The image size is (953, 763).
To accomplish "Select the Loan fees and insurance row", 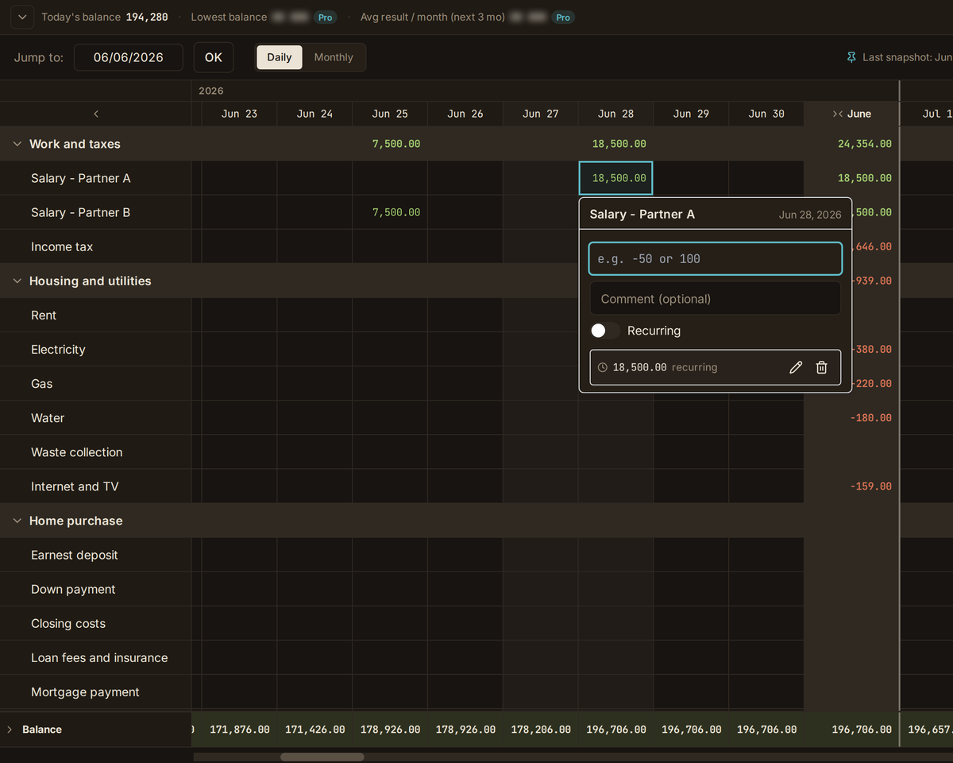I will pos(99,657).
